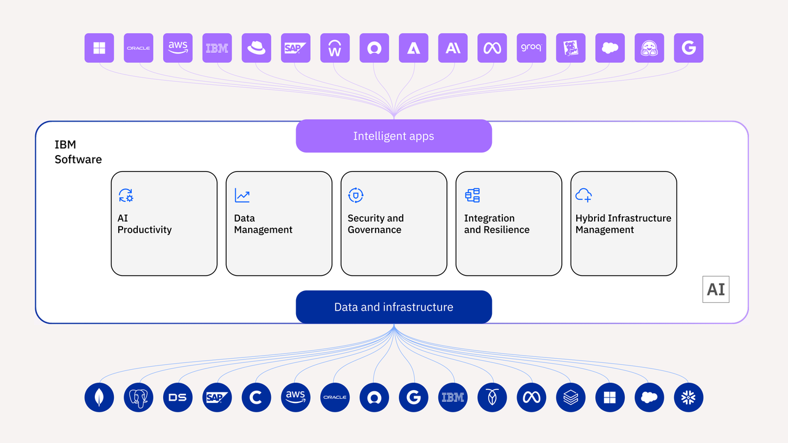Select the purple IBM logo tile
The height and width of the screenshot is (443, 788).
pos(217,48)
